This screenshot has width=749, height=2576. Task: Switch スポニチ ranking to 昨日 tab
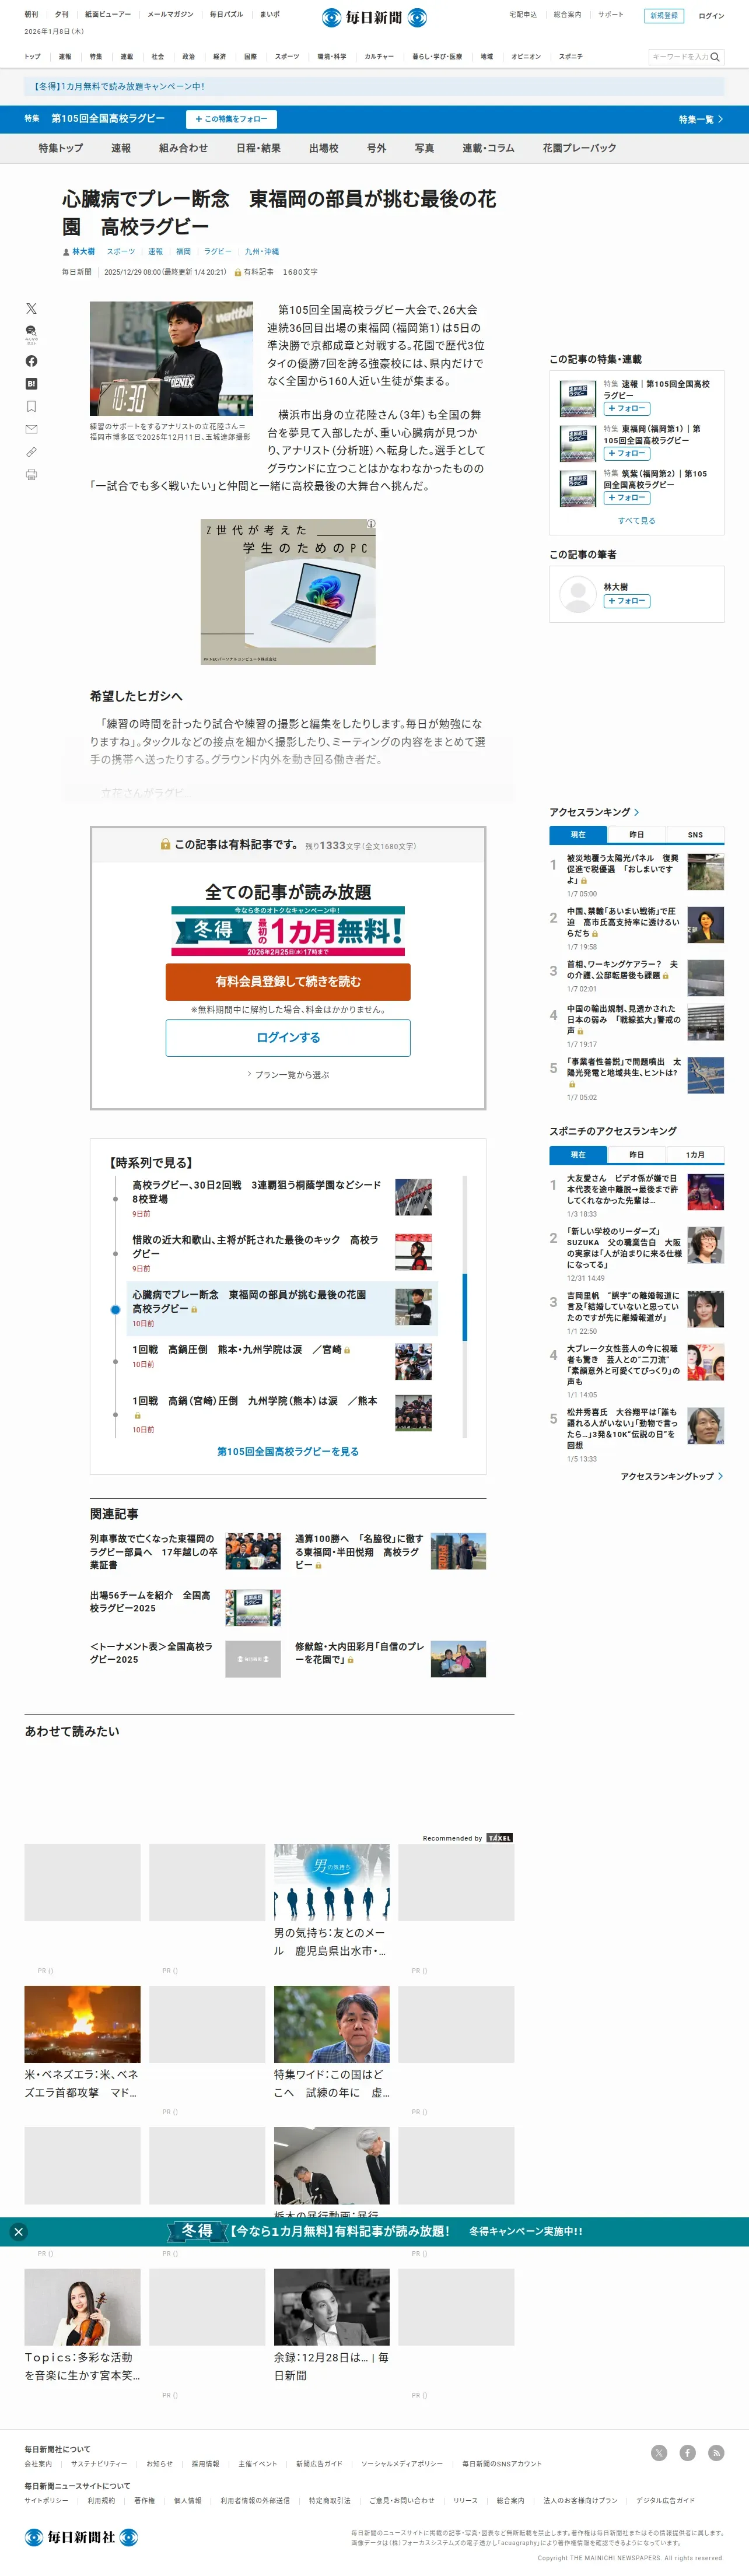click(637, 1155)
